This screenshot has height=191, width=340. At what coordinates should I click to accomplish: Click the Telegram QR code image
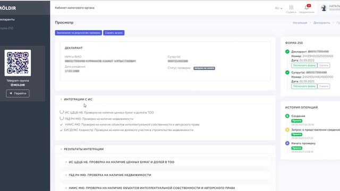pyautogui.click(x=18, y=63)
